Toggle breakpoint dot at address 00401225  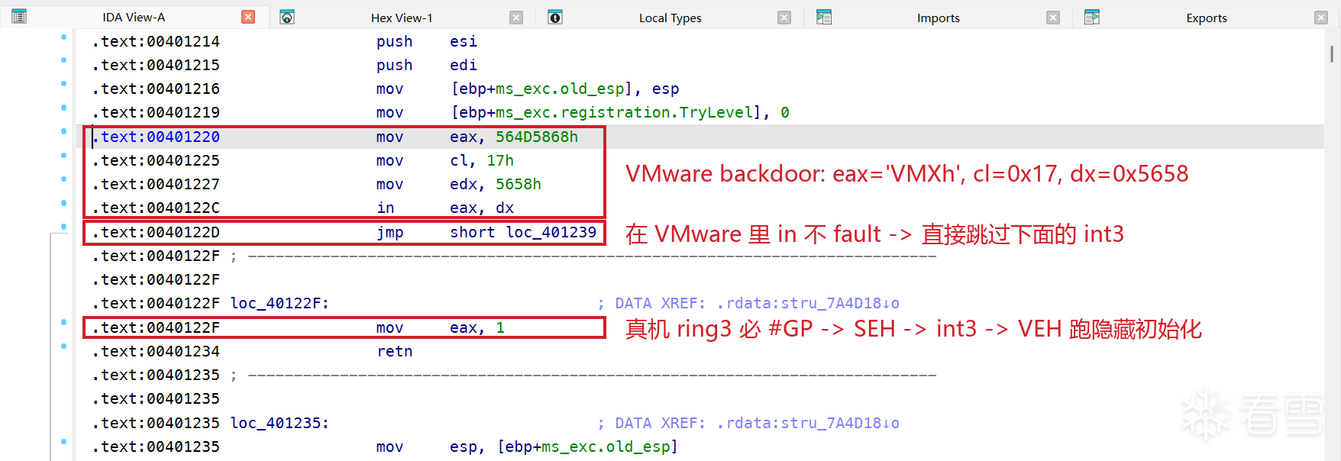(63, 156)
